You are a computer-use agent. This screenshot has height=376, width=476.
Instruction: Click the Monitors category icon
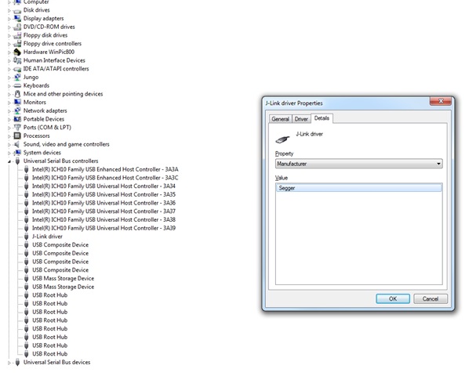point(17,103)
